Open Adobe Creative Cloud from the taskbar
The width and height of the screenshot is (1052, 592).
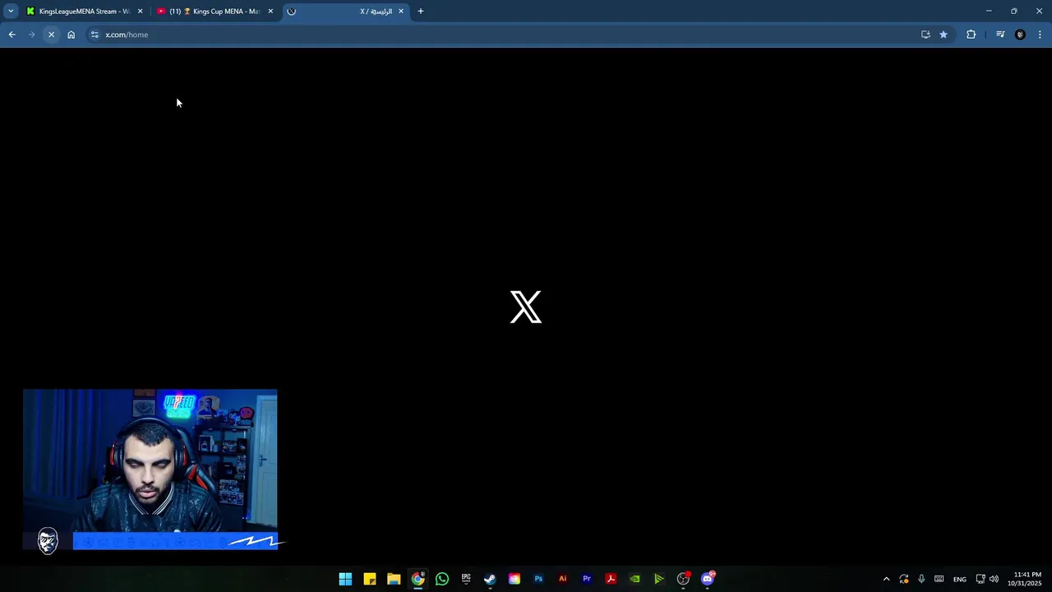click(x=514, y=579)
